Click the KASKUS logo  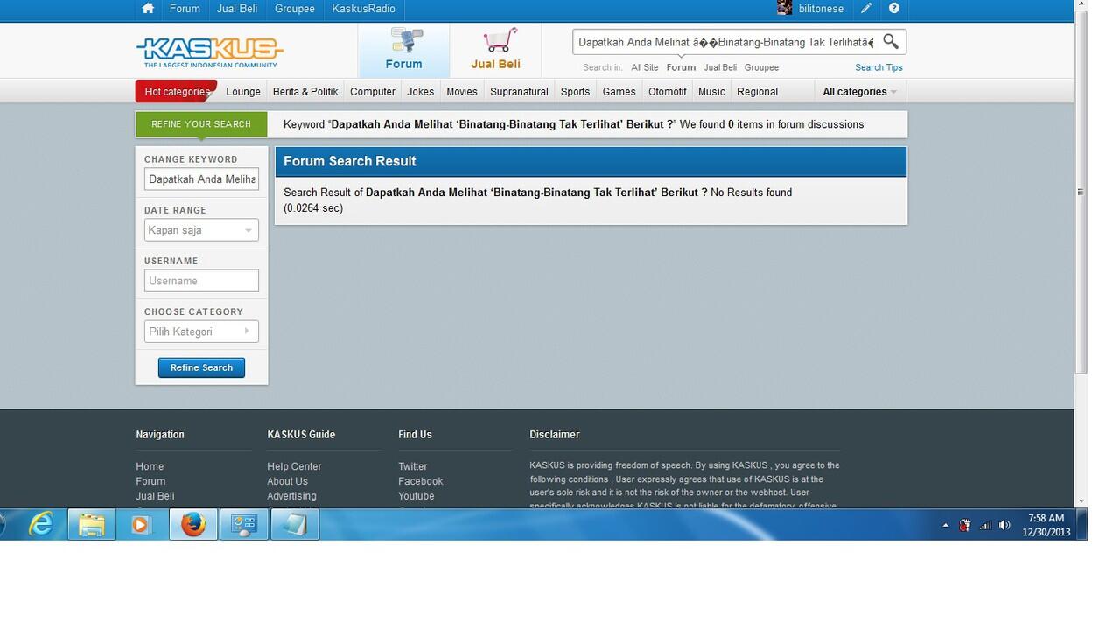click(209, 51)
